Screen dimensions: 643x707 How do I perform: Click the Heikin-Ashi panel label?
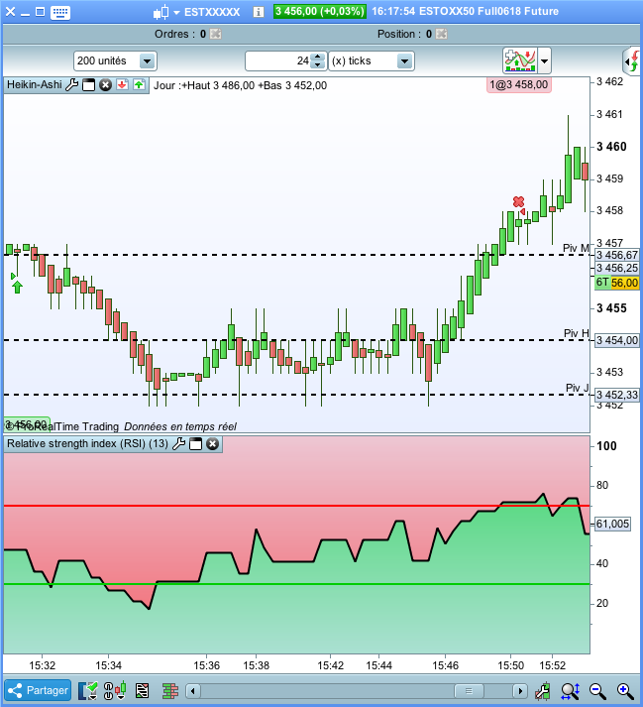pyautogui.click(x=35, y=84)
